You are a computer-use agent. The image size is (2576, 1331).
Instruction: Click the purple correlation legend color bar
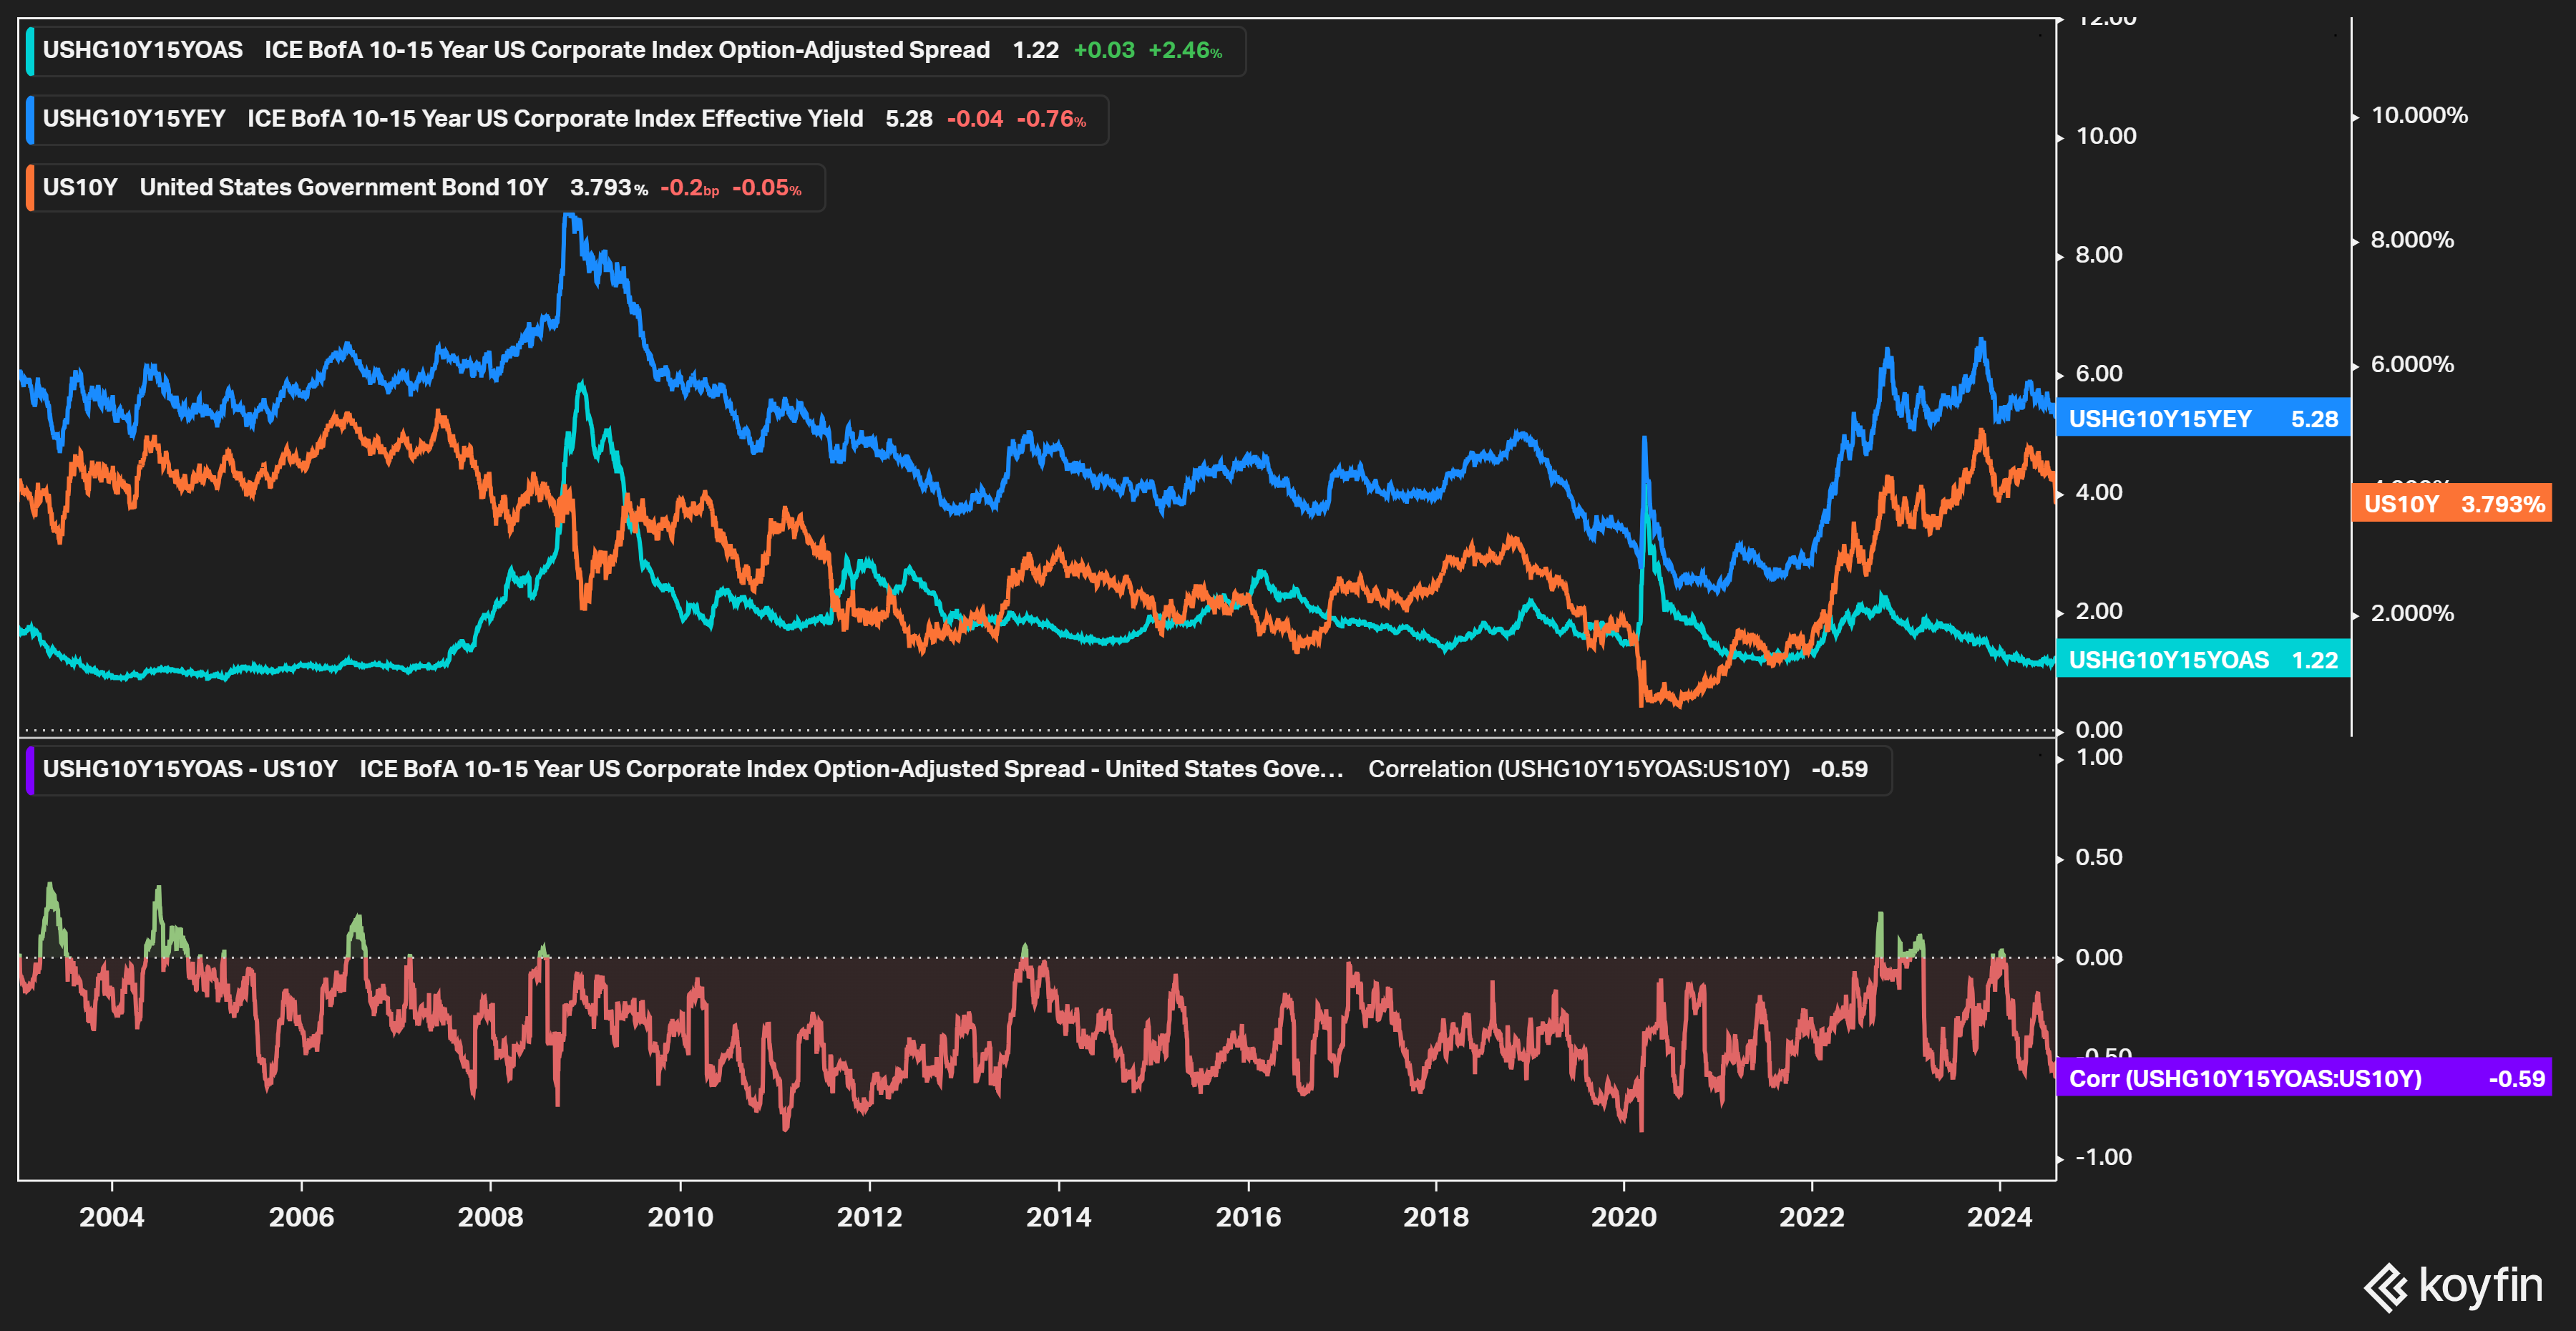pyautogui.click(x=31, y=770)
